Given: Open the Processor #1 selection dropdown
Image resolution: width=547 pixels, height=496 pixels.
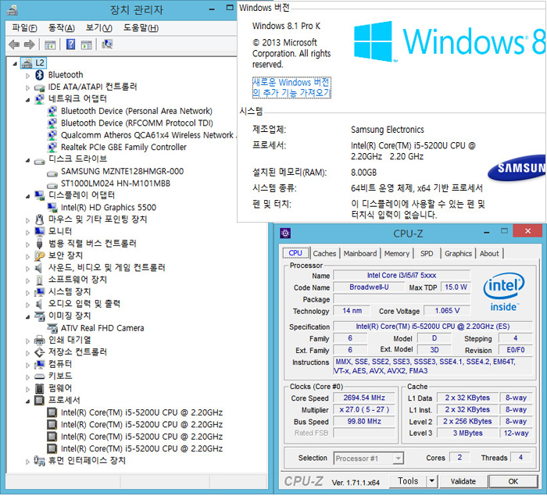Looking at the screenshot, I should click(398, 459).
